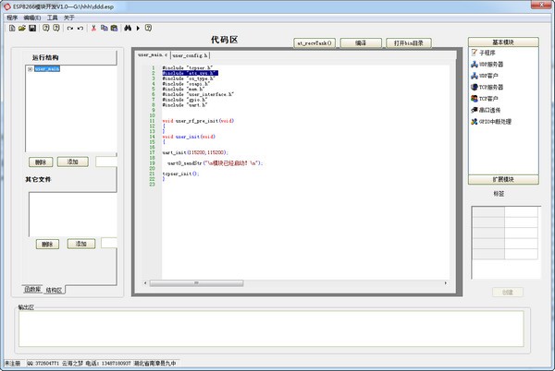Click the help icon beside the redo arrow
Image resolution: width=555 pixels, height=371 pixels.
pyautogui.click(x=55, y=28)
